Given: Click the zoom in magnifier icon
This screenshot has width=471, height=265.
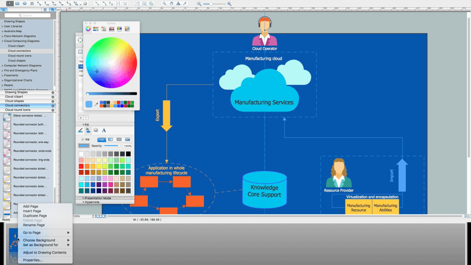Looking at the screenshot, I should click(x=229, y=4).
